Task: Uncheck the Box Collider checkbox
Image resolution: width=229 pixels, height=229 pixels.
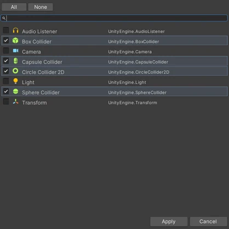Action: point(6,41)
